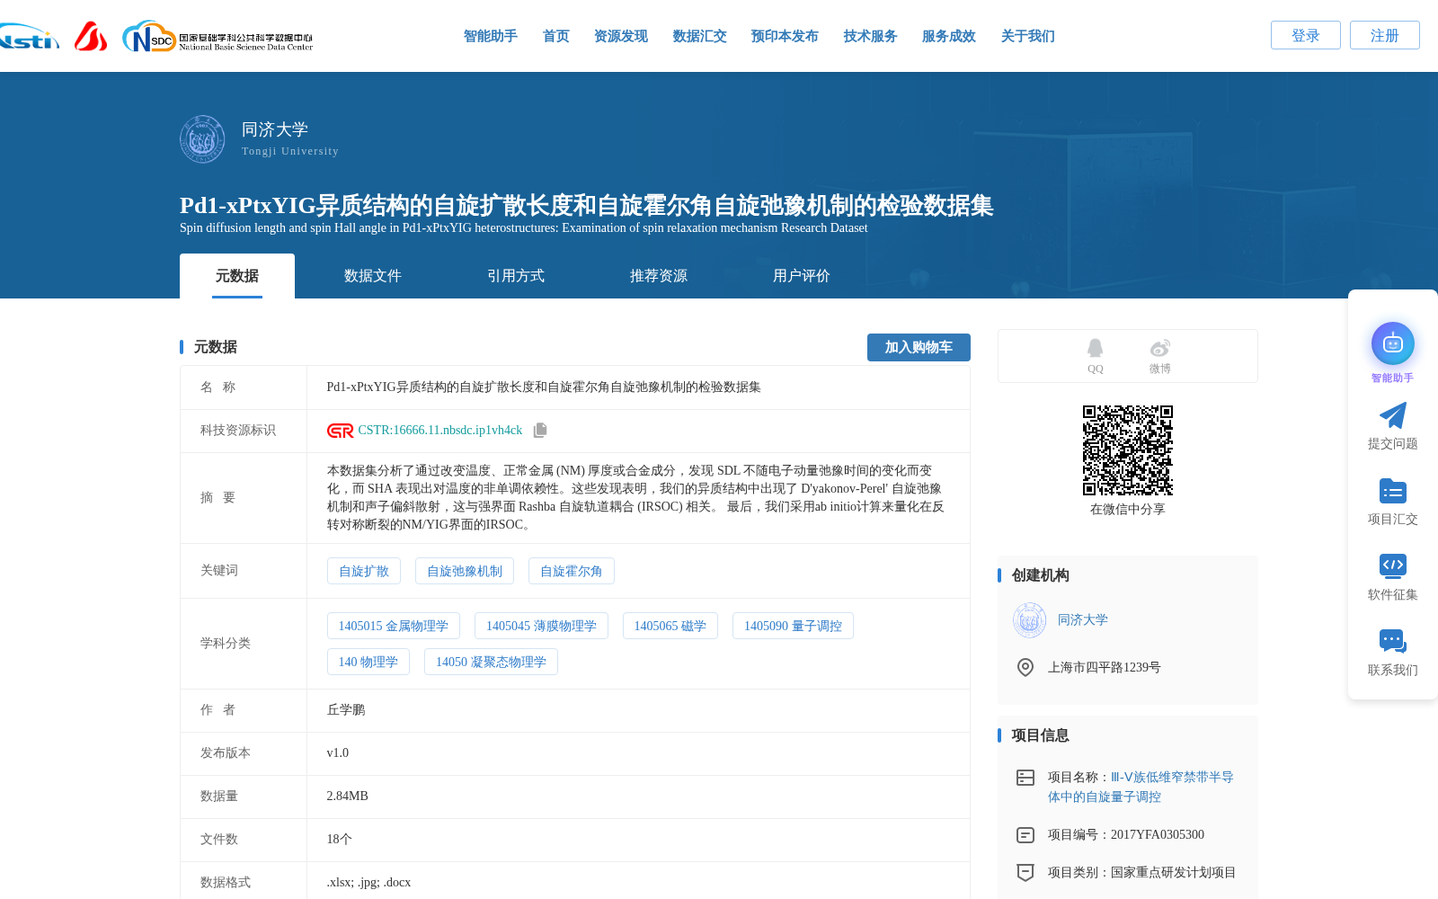Open 关于我们 menu item
1438x899 pixels.
1028,36
